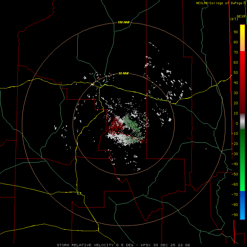Click the gray zero-velocity segment of color bar

click(242, 122)
